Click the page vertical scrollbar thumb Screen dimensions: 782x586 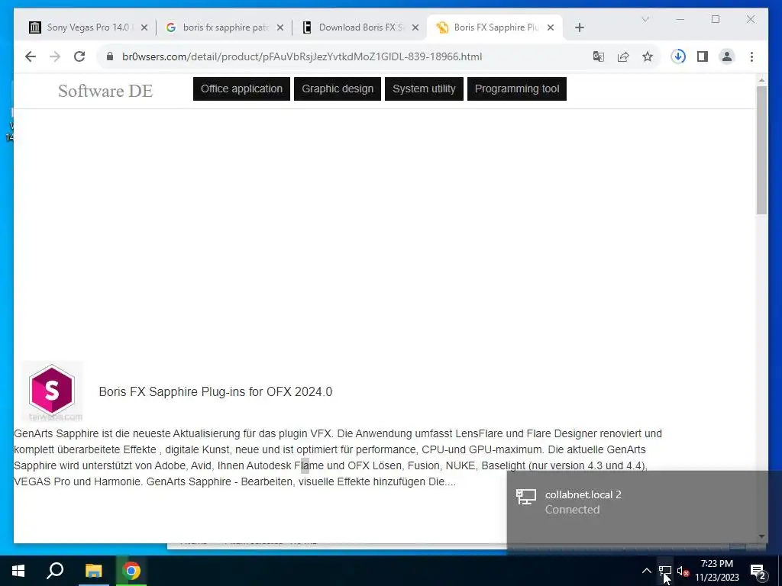761,150
